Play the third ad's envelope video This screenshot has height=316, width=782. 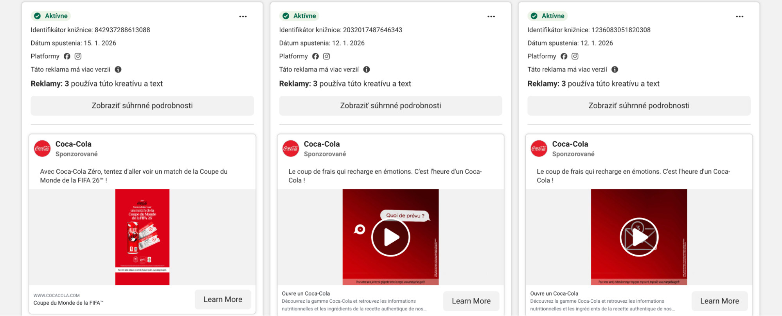[639, 237]
